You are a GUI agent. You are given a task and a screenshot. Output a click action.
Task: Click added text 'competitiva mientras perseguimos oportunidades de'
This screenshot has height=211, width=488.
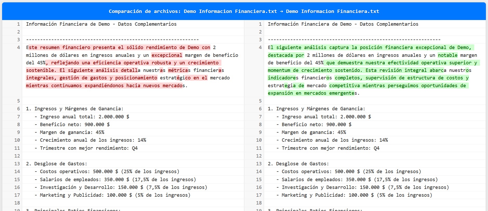coord(397,85)
